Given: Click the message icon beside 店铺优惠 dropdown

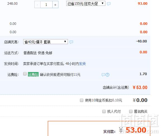Looking at the screenshot, I should (71, 42).
